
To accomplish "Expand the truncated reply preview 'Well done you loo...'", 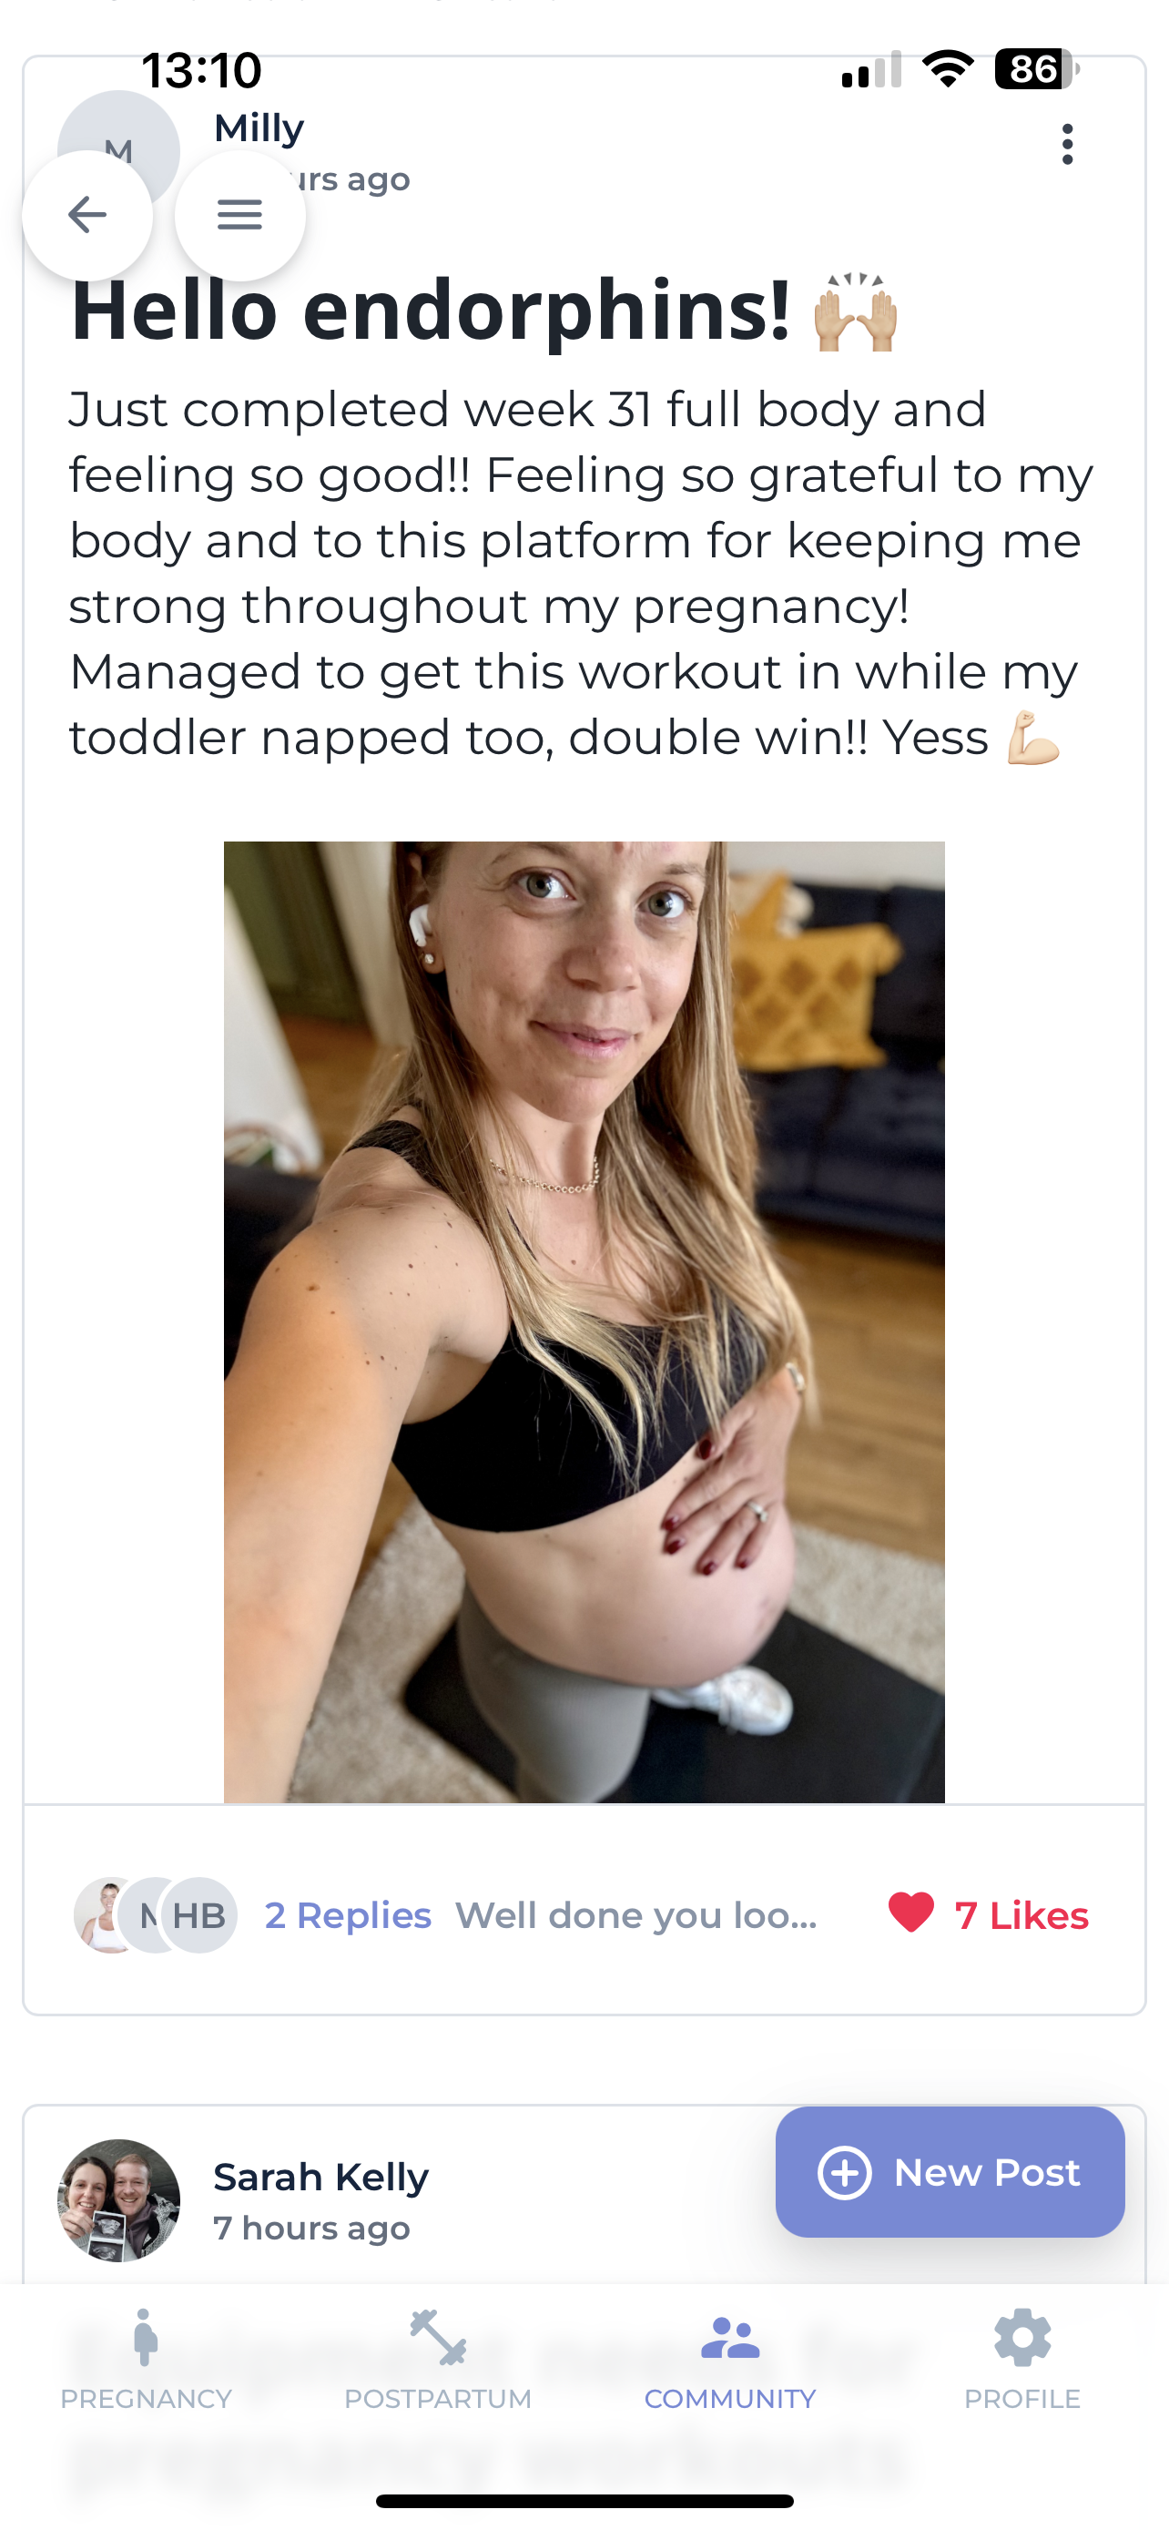I will point(636,1915).
